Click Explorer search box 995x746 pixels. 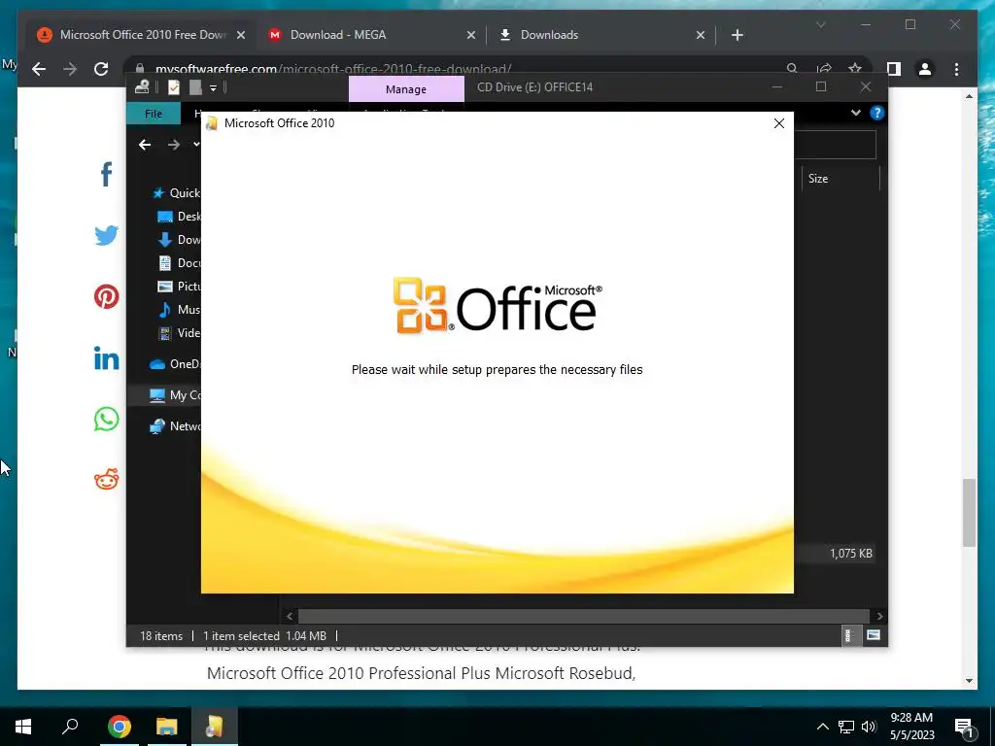(835, 146)
